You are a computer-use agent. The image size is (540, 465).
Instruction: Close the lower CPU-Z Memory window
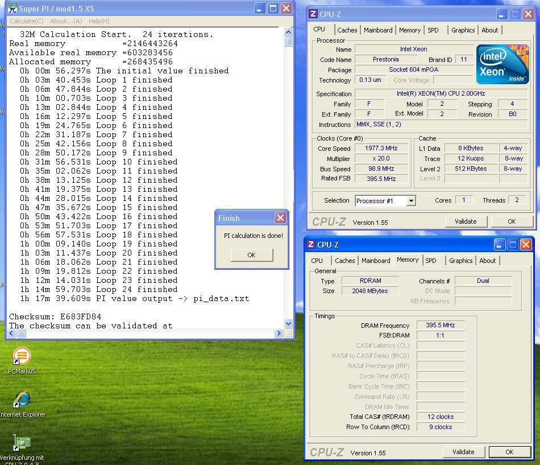(x=526, y=245)
